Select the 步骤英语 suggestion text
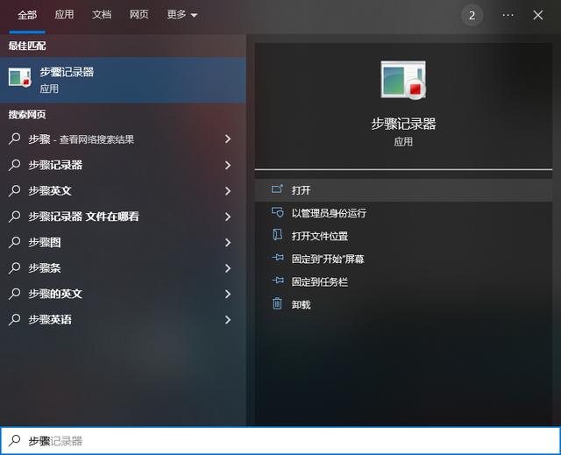Viewport: 561px width, 455px height. tap(50, 319)
